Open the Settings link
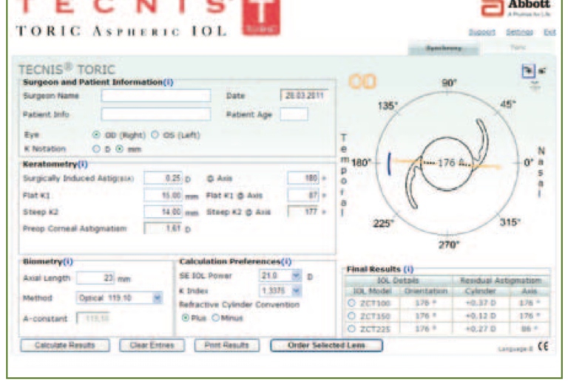The height and width of the screenshot is (381, 568). [519, 32]
